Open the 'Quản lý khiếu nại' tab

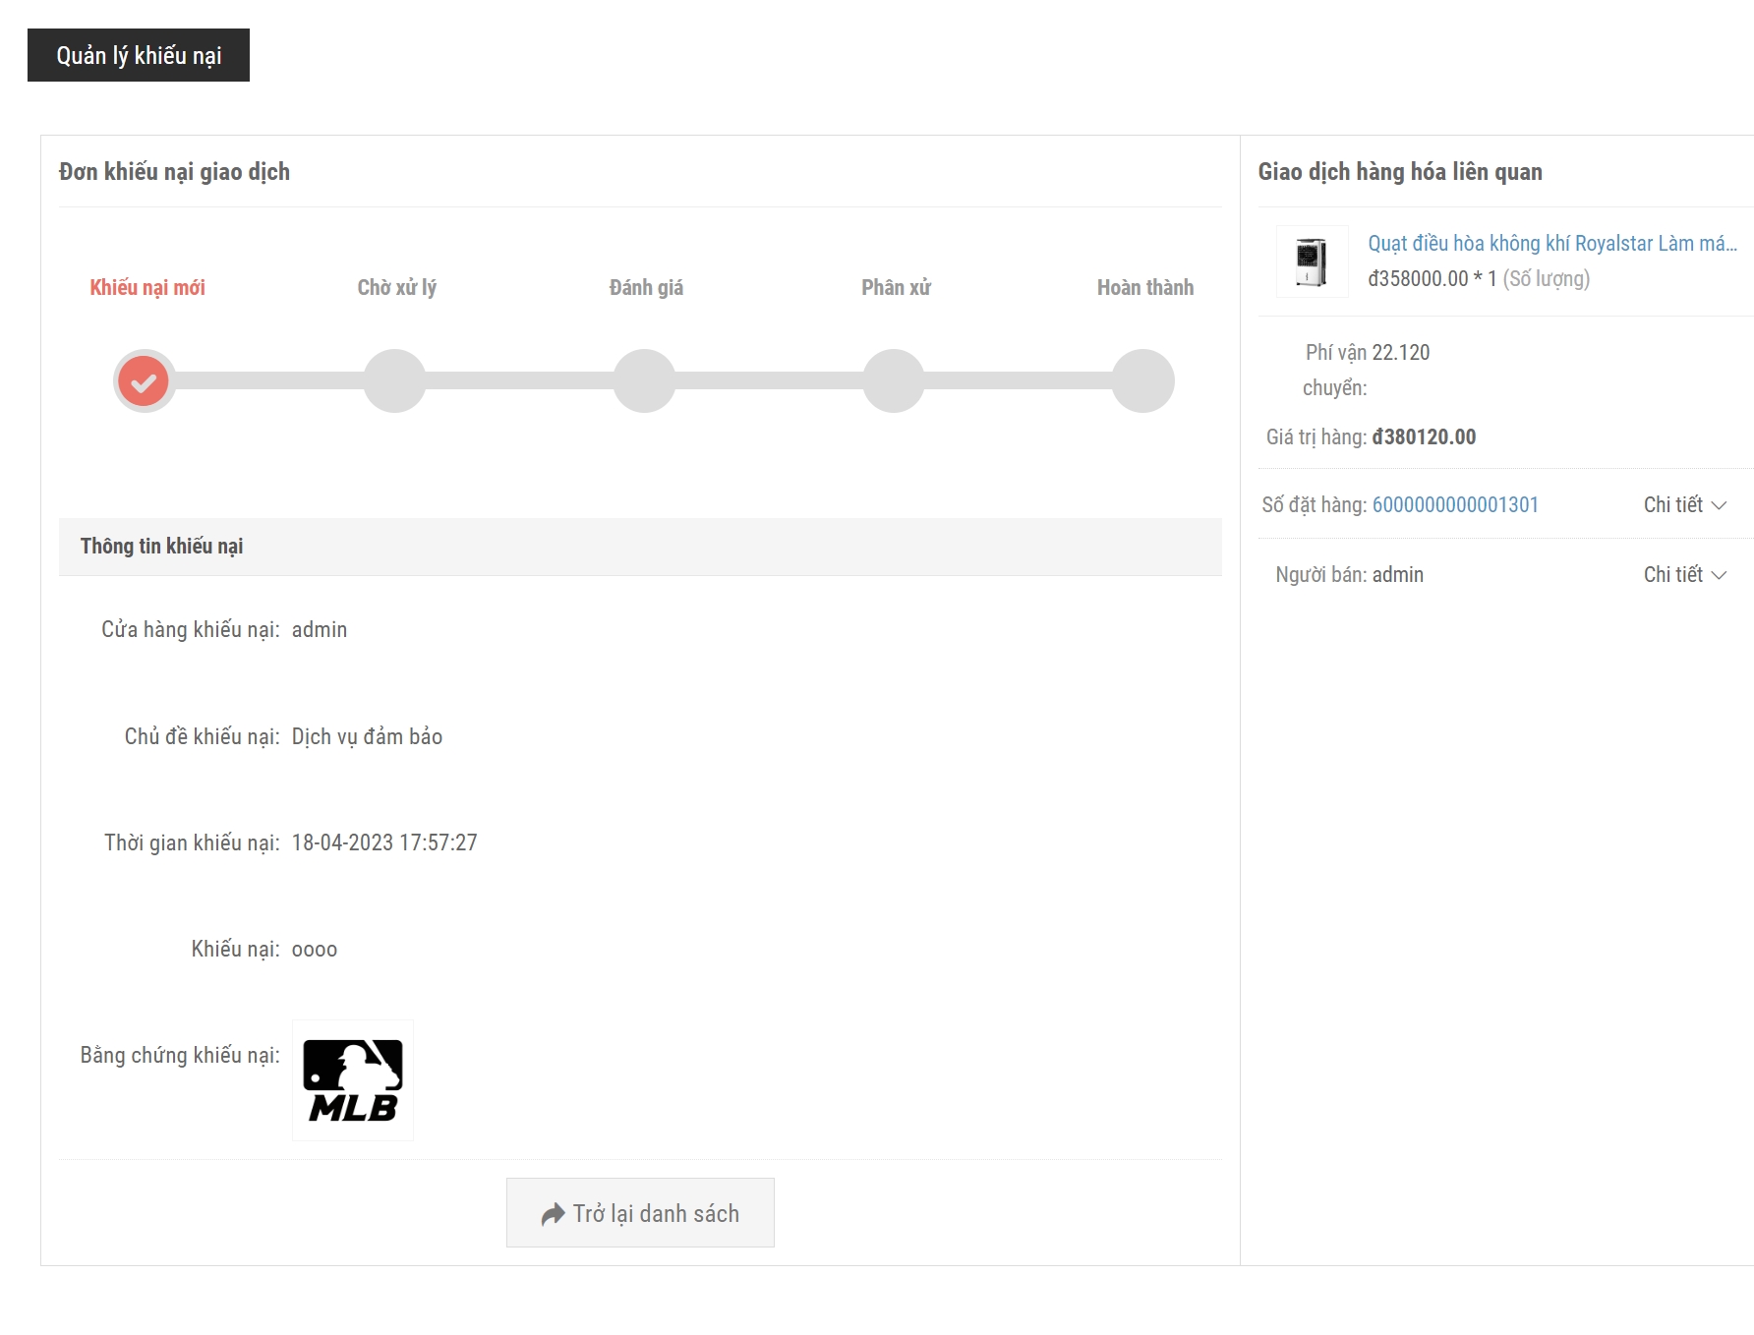coord(139,55)
